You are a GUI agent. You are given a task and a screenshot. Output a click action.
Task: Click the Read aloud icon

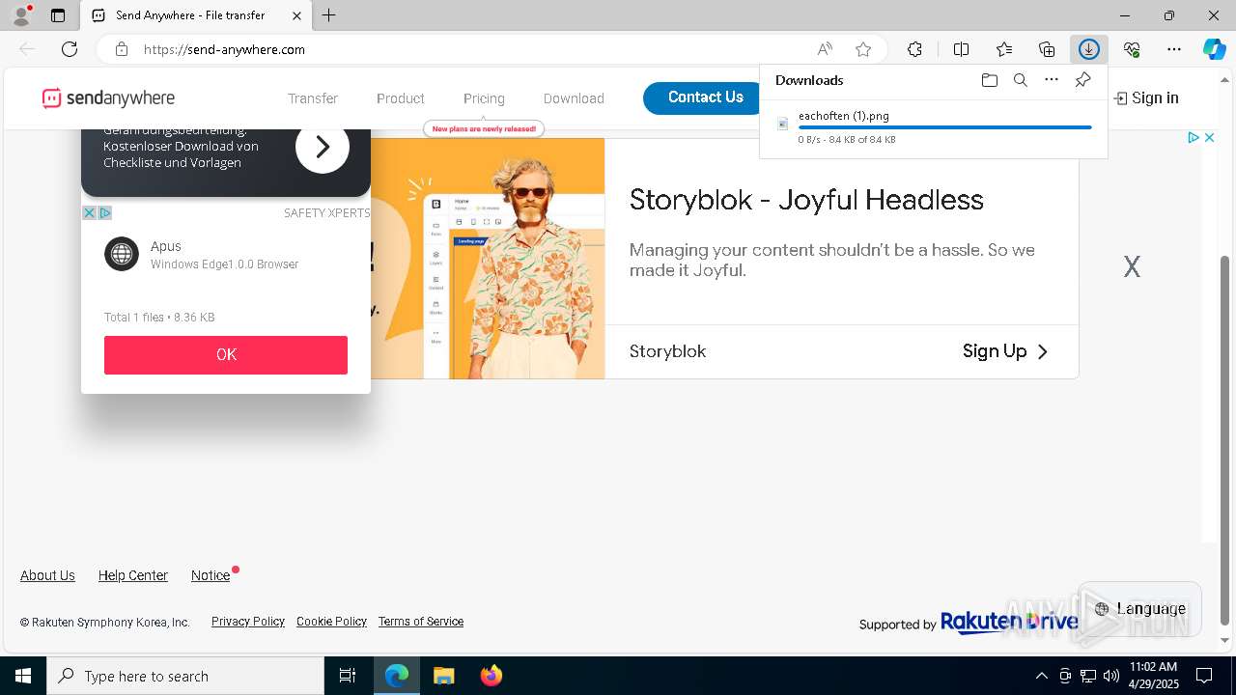point(825,49)
